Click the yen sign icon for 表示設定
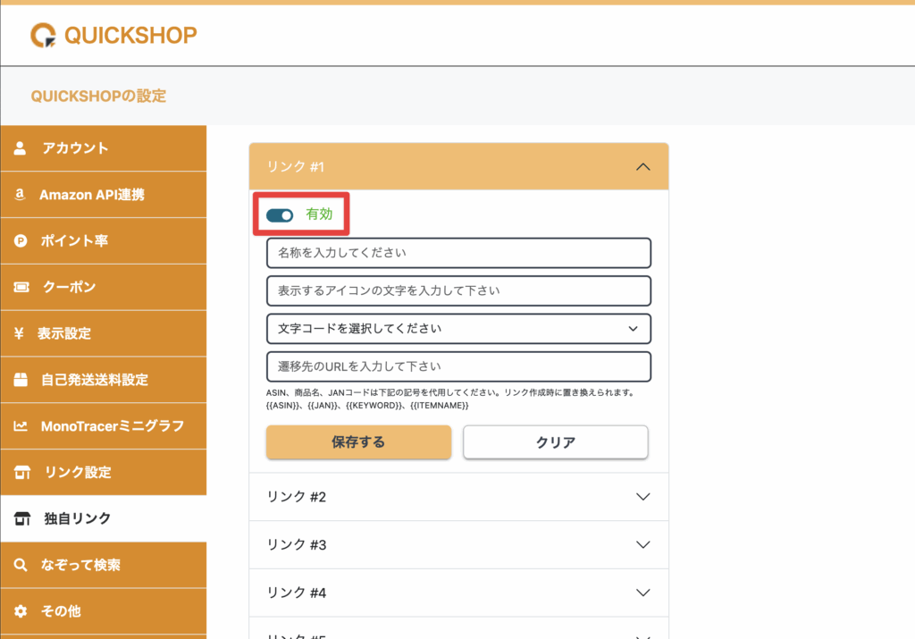The width and height of the screenshot is (915, 639). (20, 333)
